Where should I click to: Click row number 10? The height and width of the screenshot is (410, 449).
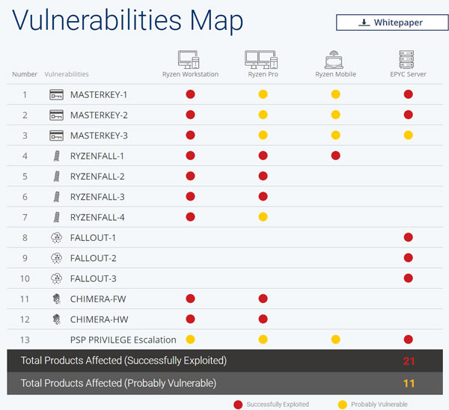click(x=25, y=279)
